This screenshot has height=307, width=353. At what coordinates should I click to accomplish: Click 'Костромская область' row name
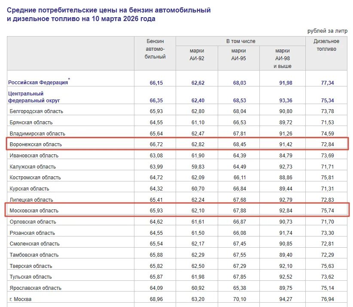[35, 178]
